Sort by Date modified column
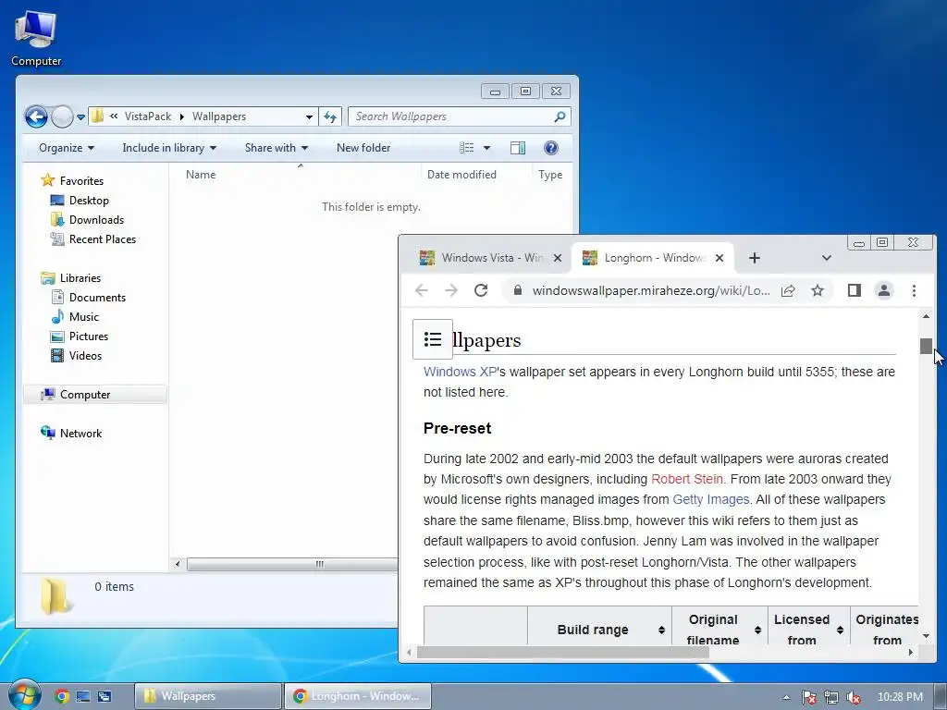Image resolution: width=947 pixels, height=710 pixels. coord(461,175)
